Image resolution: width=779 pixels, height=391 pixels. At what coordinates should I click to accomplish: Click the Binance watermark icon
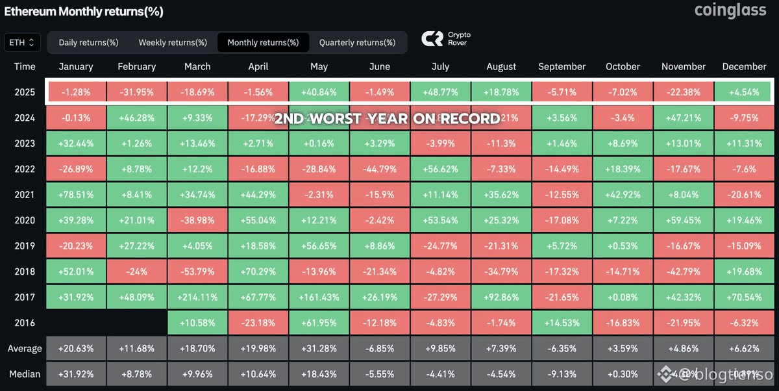point(665,374)
